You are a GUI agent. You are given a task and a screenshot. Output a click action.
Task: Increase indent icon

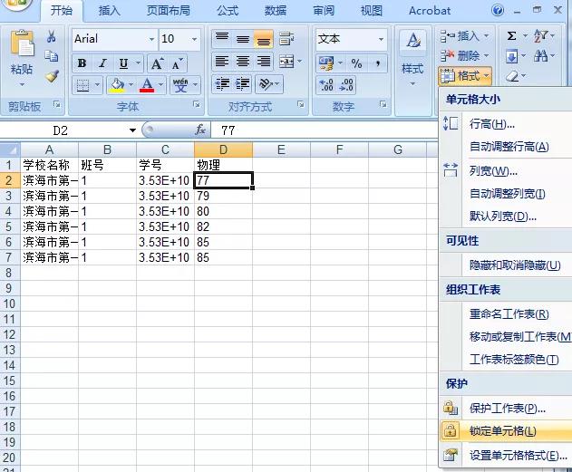click(243, 84)
